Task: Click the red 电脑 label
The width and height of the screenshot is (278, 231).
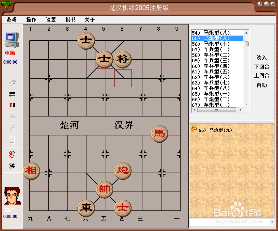Action: (10, 53)
